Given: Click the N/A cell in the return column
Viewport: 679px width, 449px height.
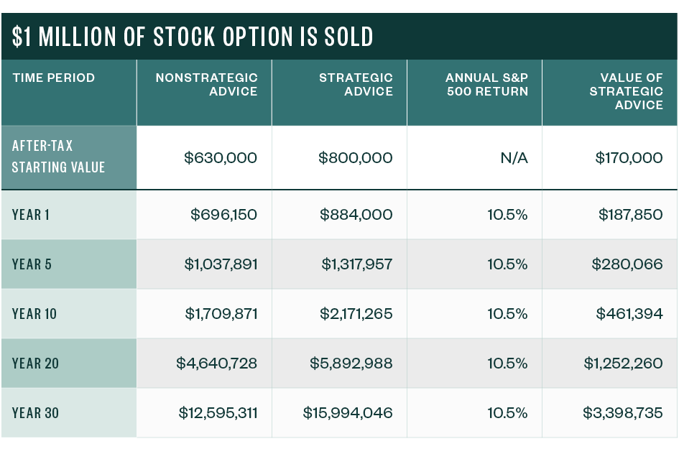Looking at the screenshot, I should coord(514,157).
